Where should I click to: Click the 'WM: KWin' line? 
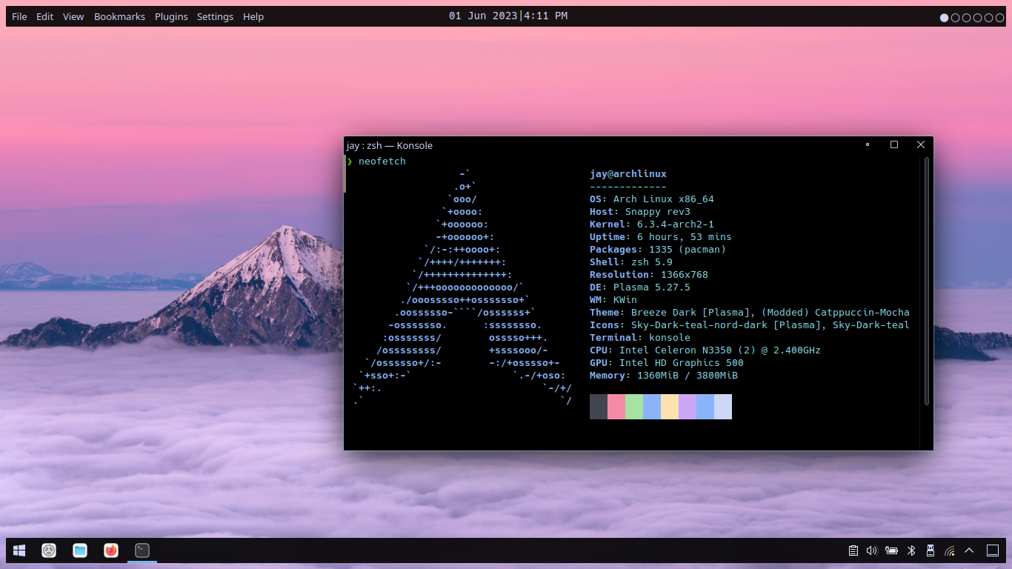[613, 300]
